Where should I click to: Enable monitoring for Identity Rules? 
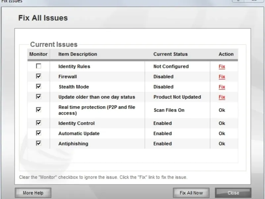[39, 66]
